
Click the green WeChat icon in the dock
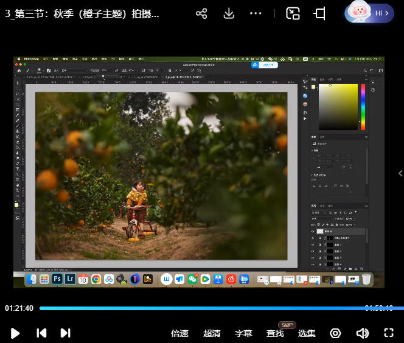tap(192, 279)
